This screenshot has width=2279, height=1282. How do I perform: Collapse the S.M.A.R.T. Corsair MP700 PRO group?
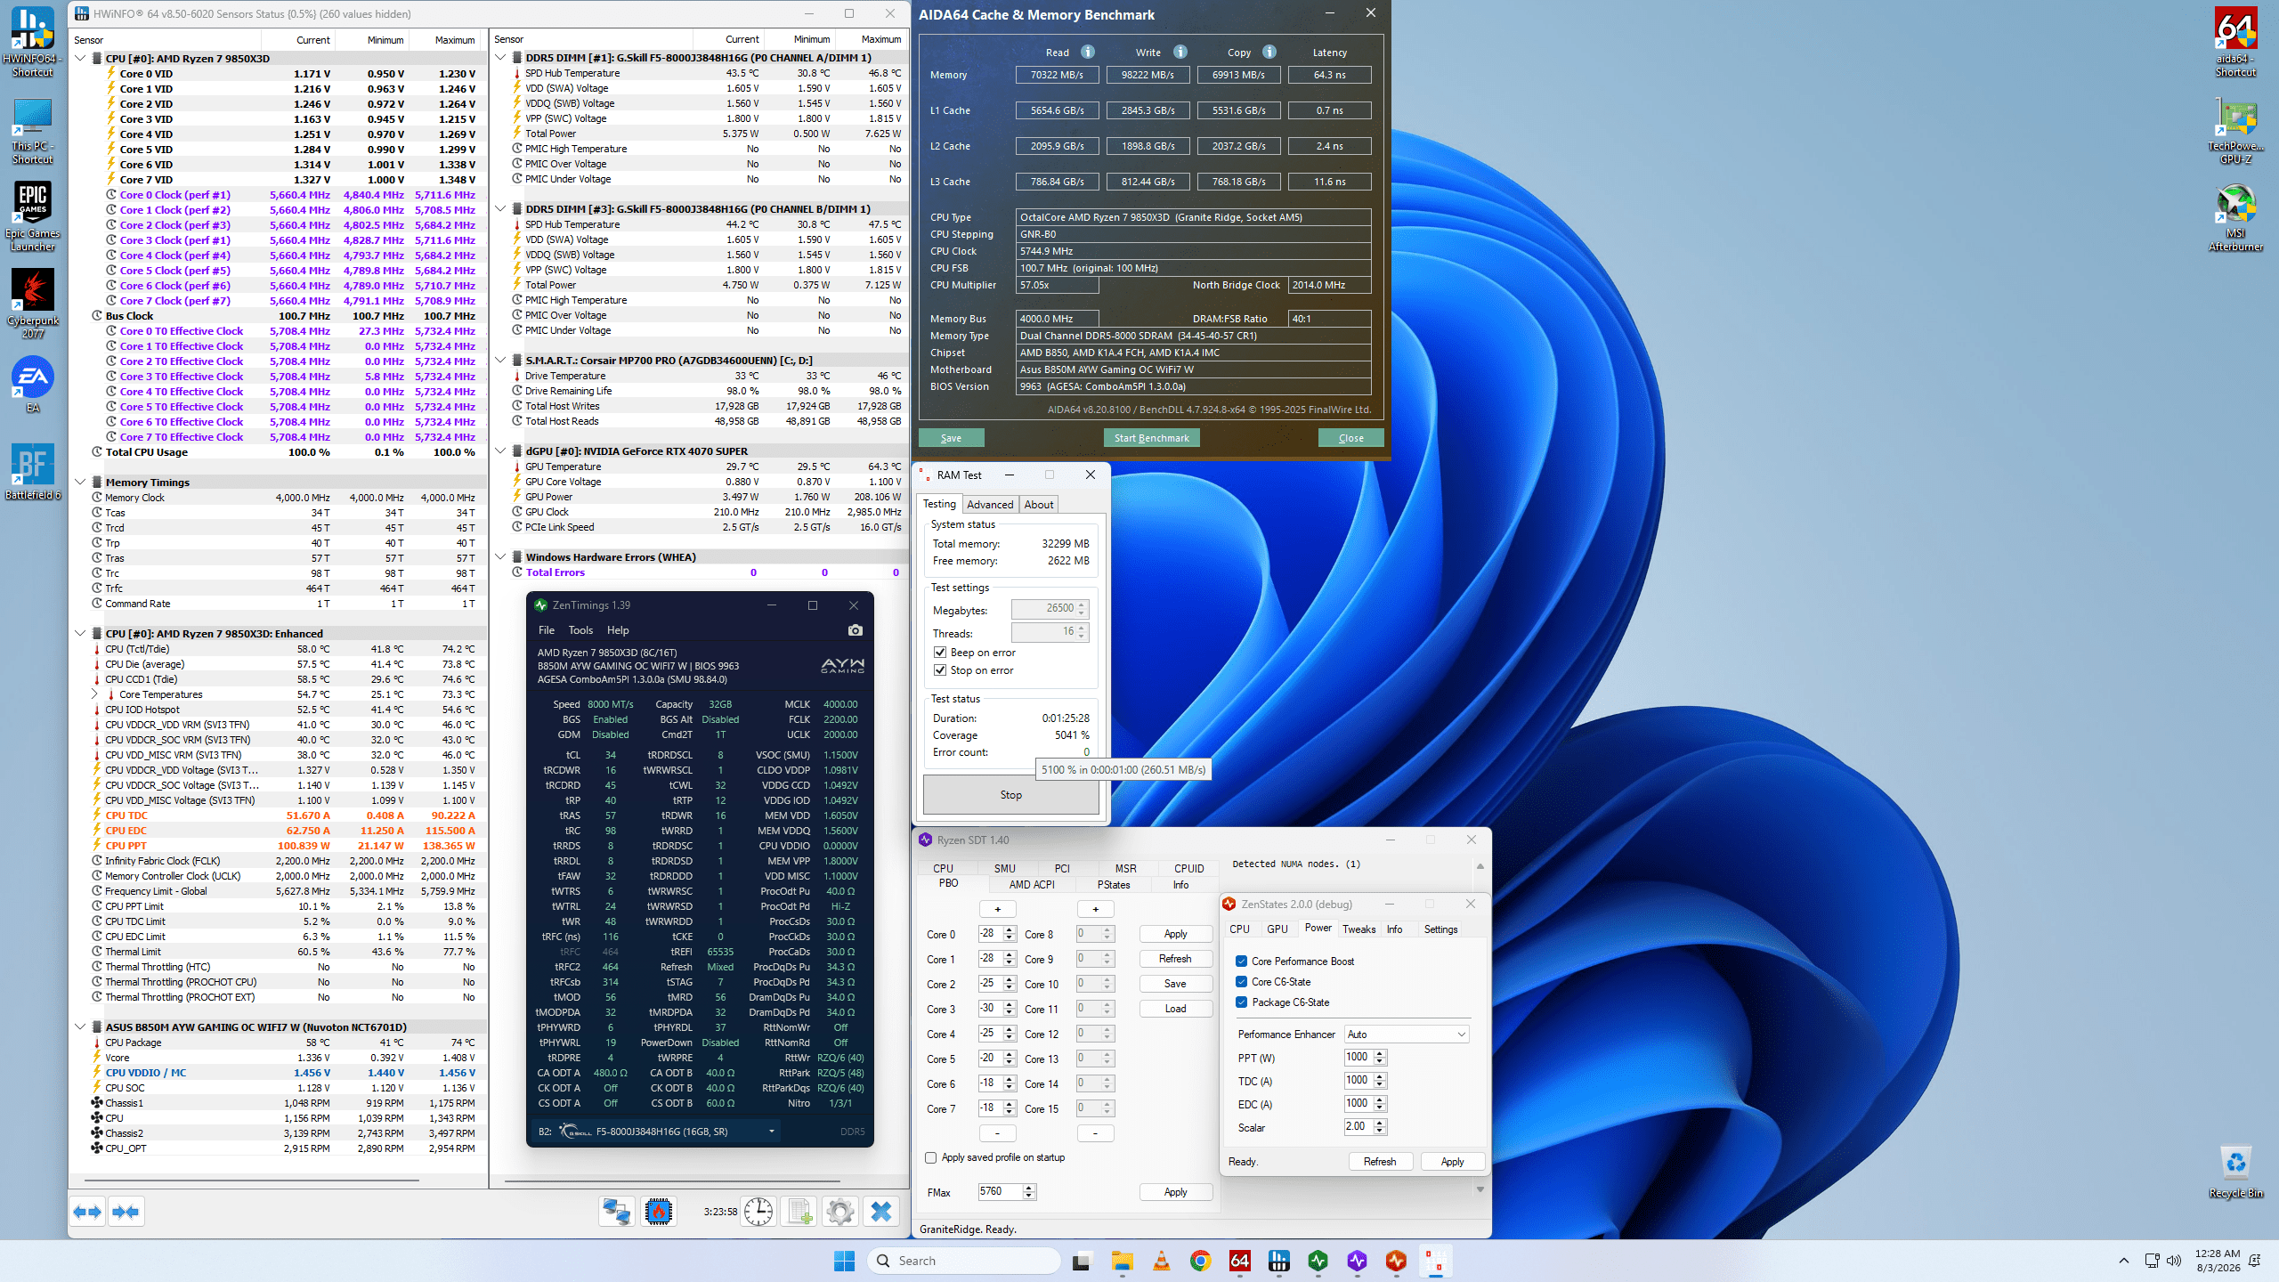pyautogui.click(x=500, y=361)
